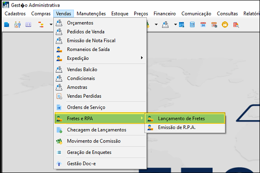260x173 pixels.
Task: Click the Romaneios de Saída worker icon
Action: click(59, 50)
